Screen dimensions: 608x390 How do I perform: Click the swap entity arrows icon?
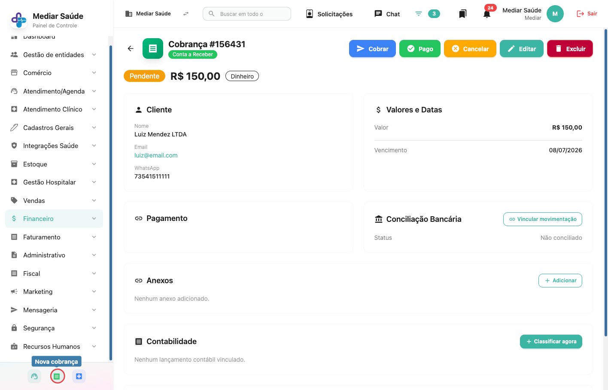[185, 14]
